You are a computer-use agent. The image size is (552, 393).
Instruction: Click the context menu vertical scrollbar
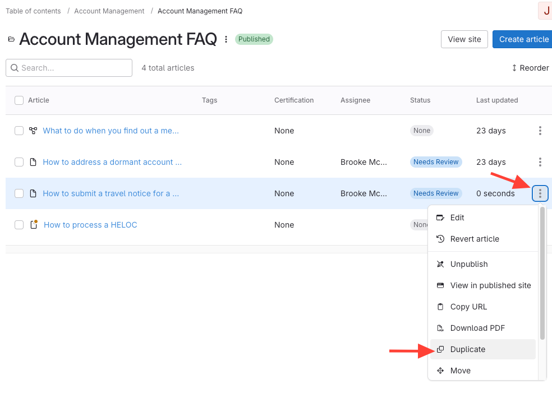coord(542,274)
